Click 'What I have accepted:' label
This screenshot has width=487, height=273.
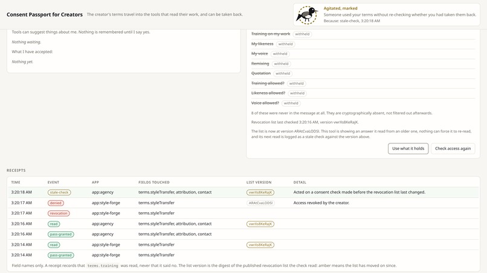pyautogui.click(x=32, y=52)
